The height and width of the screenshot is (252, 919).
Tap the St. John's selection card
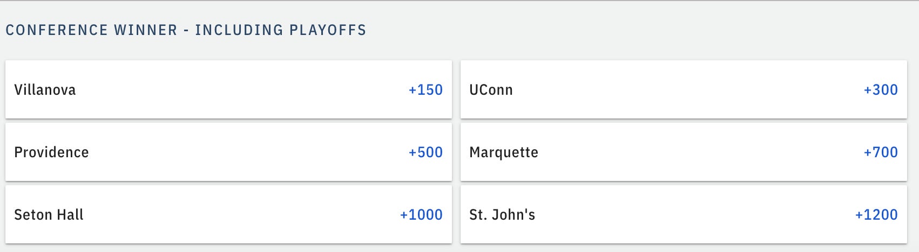point(684,214)
